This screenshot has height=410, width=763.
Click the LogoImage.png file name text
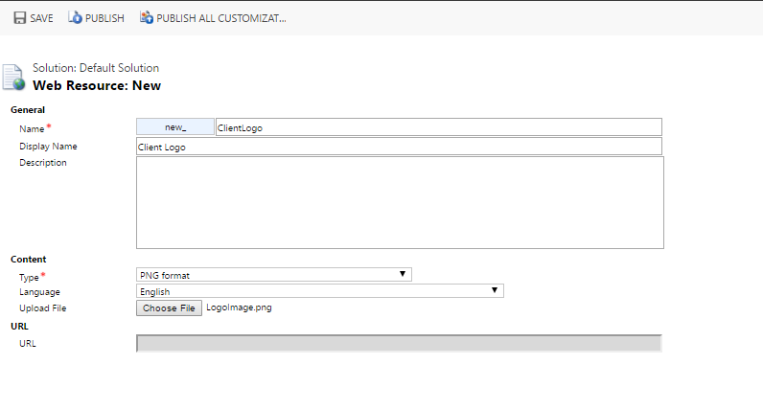pyautogui.click(x=239, y=307)
